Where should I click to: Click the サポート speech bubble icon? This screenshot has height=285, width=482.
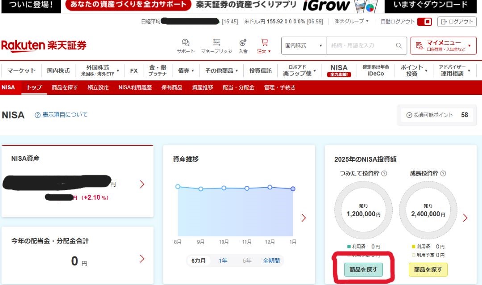click(x=185, y=42)
